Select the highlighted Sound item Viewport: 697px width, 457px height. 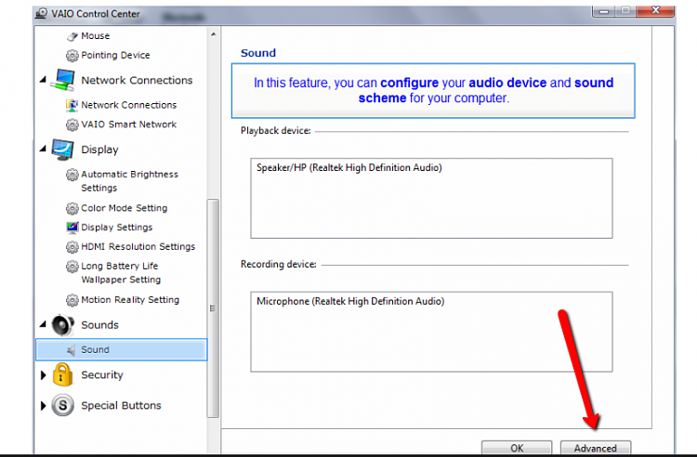(x=122, y=350)
